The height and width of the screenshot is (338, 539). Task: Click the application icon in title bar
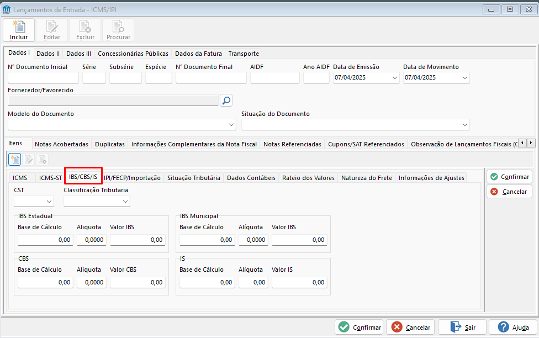coord(7,9)
